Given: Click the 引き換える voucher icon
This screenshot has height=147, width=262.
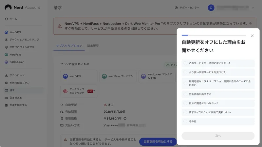Looking at the screenshot, I should (6, 98).
